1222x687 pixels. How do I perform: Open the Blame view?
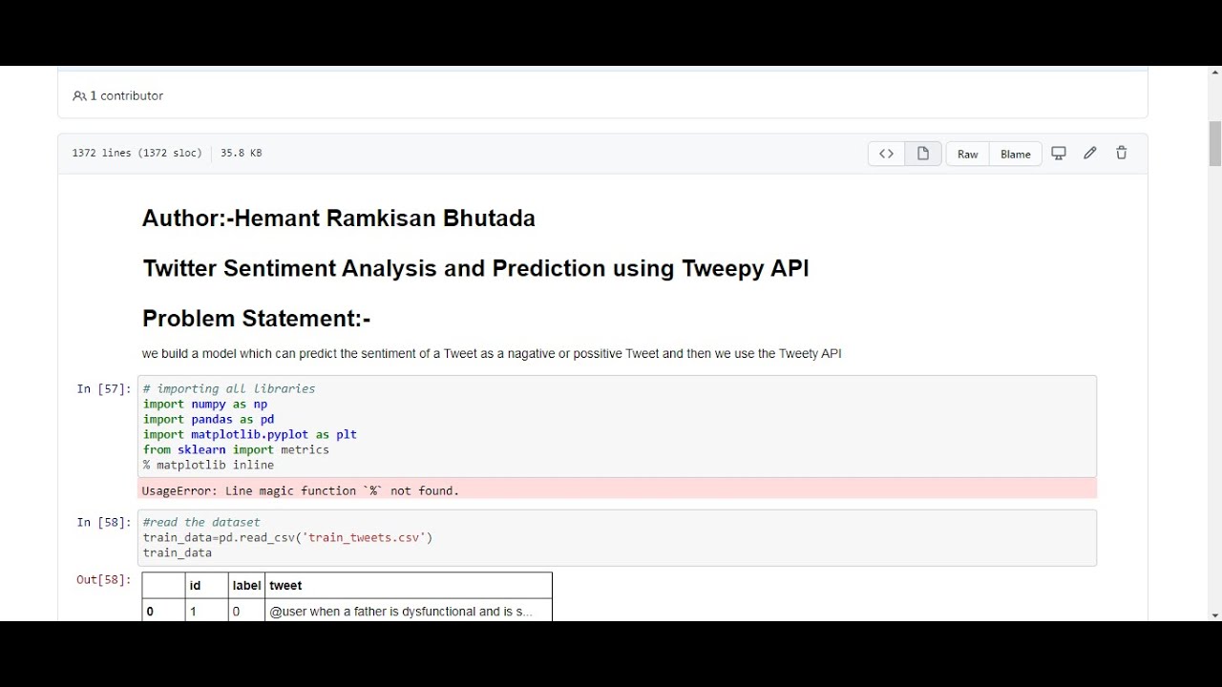click(1016, 154)
